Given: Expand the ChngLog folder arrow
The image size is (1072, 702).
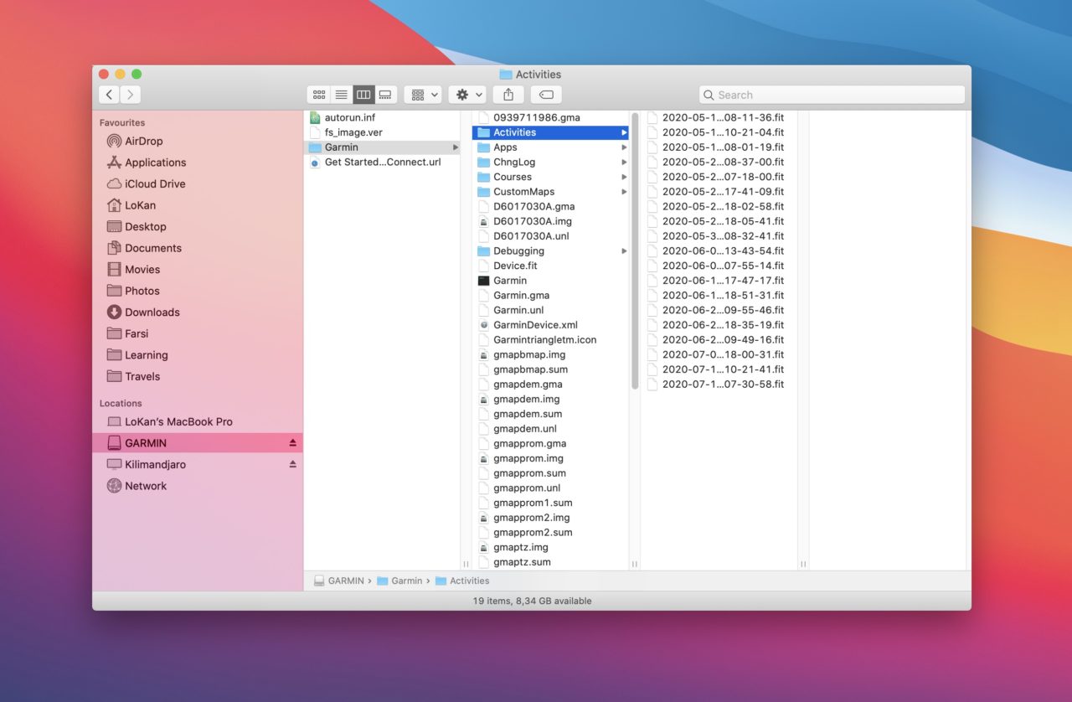Looking at the screenshot, I should pos(624,163).
